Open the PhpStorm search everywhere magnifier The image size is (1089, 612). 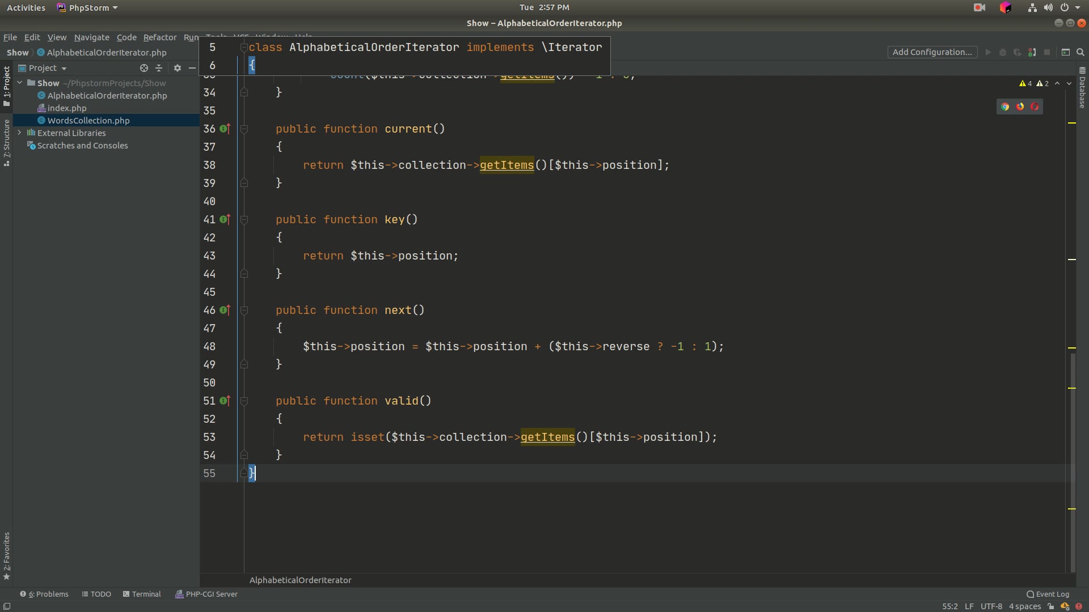pyautogui.click(x=1081, y=52)
